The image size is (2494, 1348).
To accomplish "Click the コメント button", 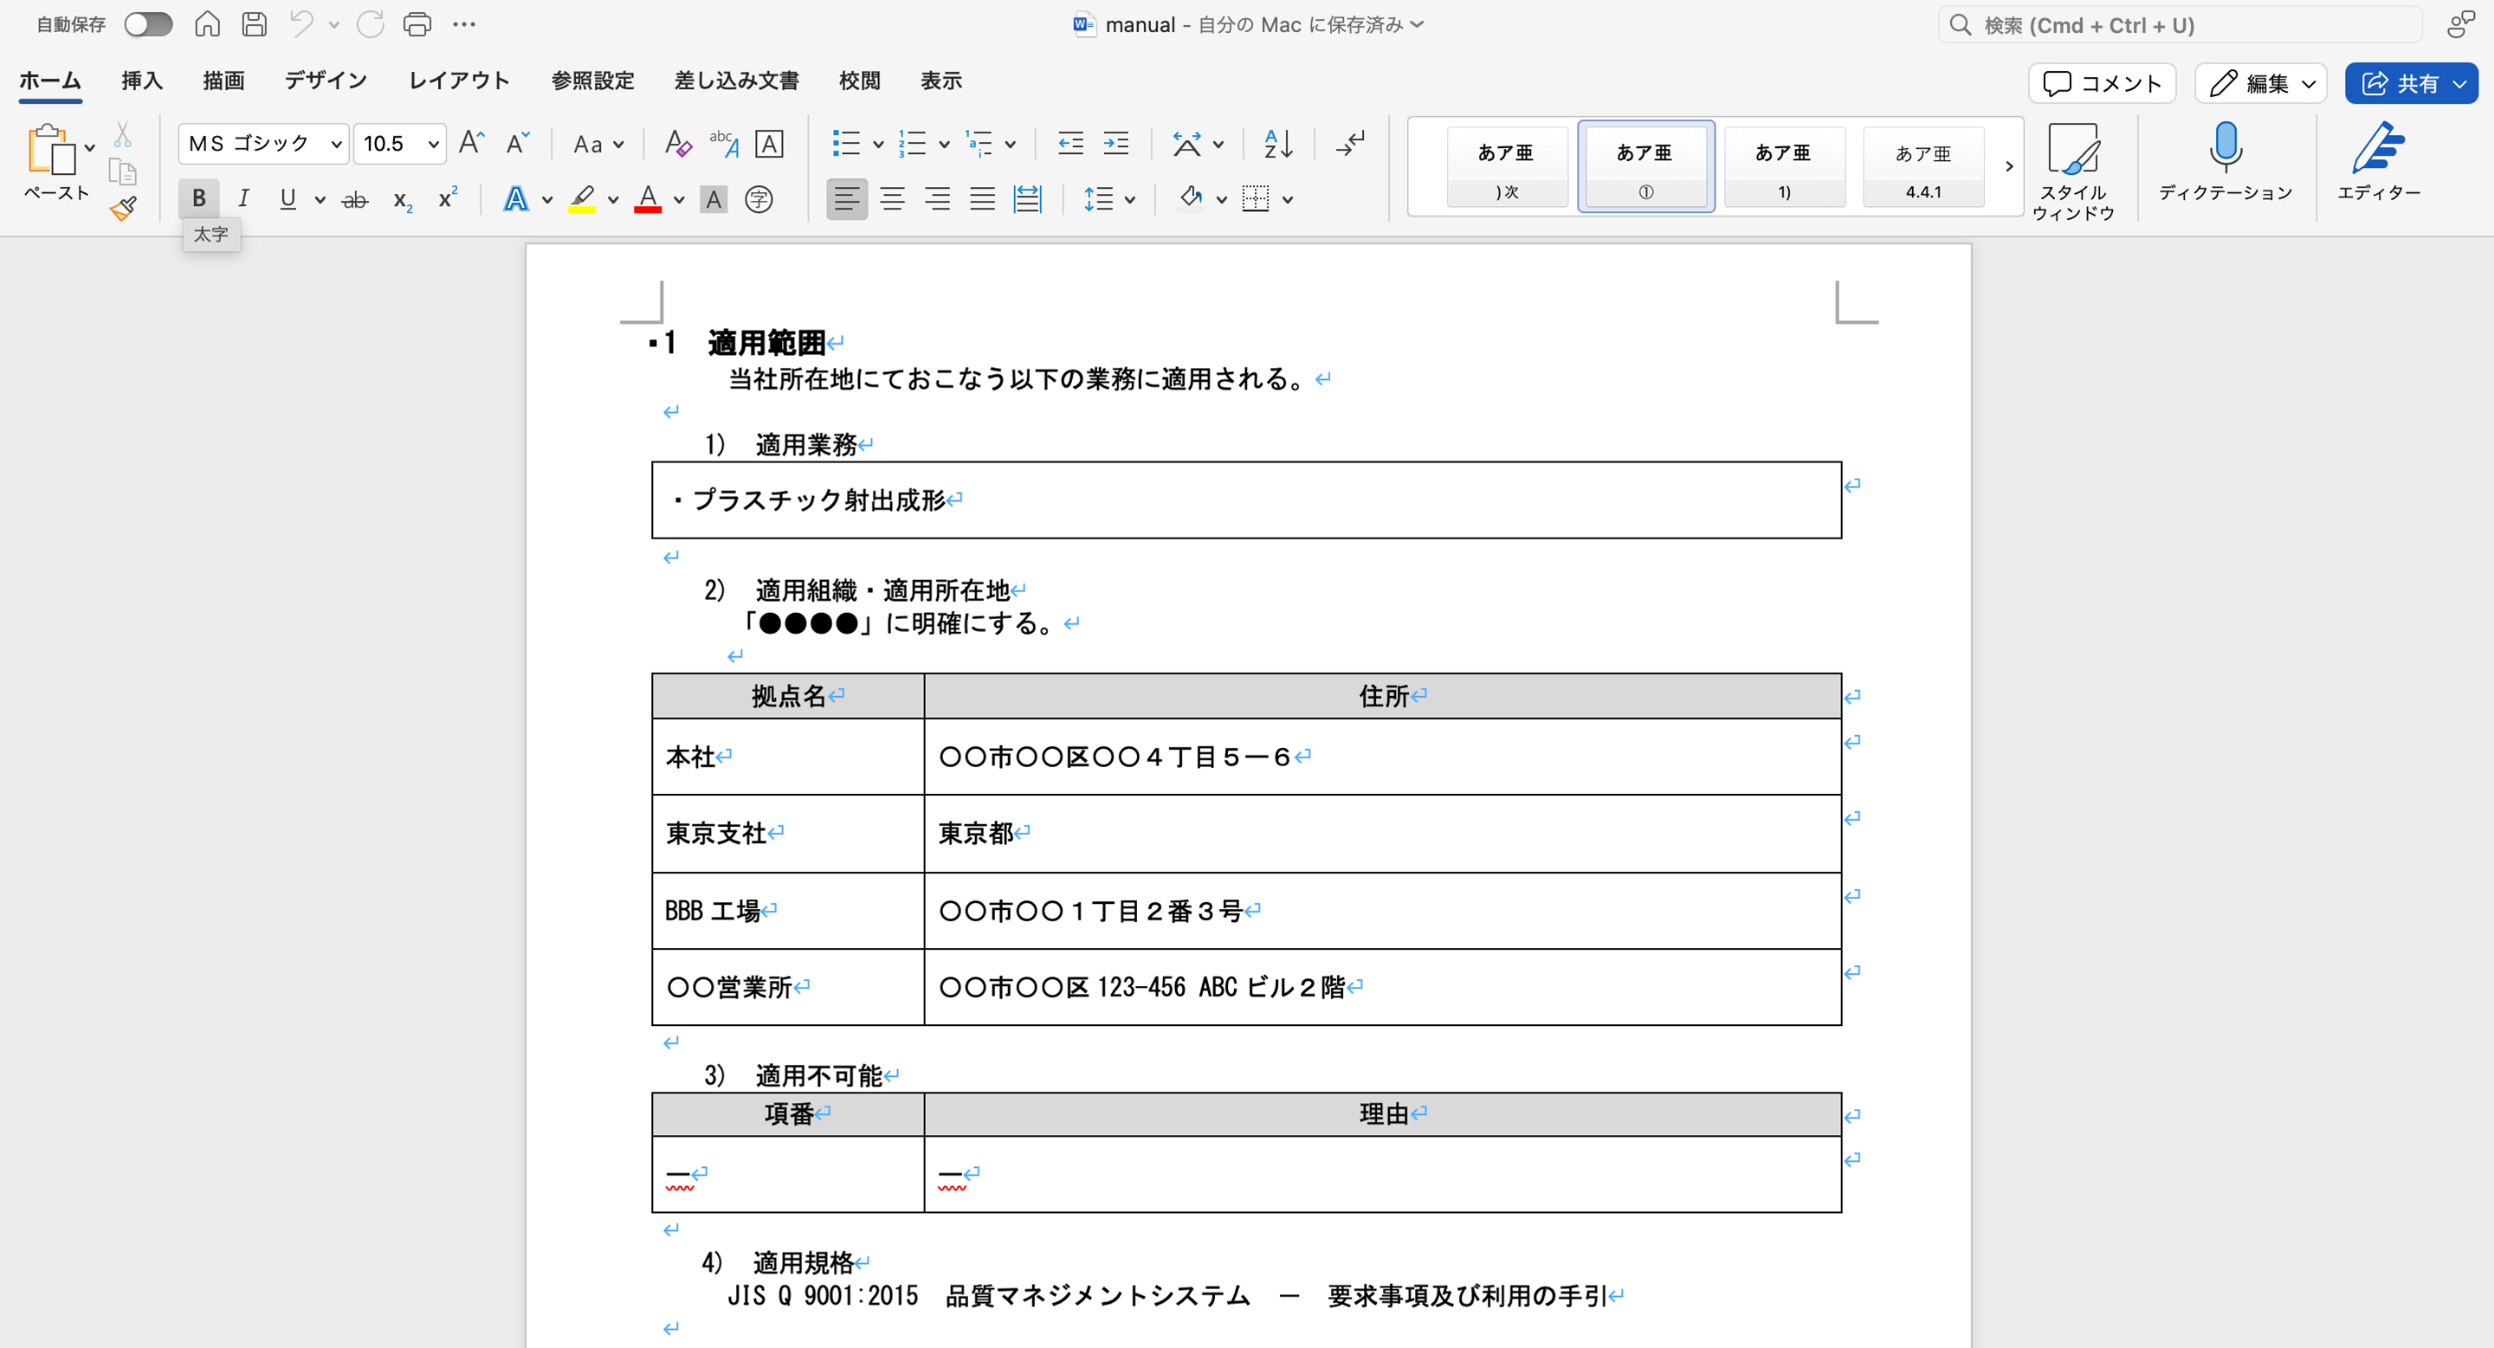I will 2101,83.
